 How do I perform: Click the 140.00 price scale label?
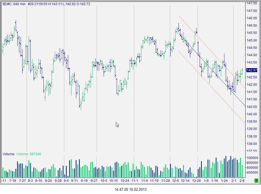click(x=252, y=114)
